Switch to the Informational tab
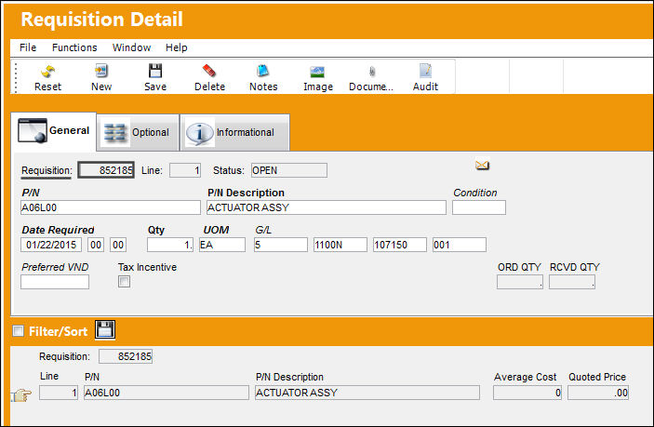The image size is (654, 427). (x=234, y=133)
